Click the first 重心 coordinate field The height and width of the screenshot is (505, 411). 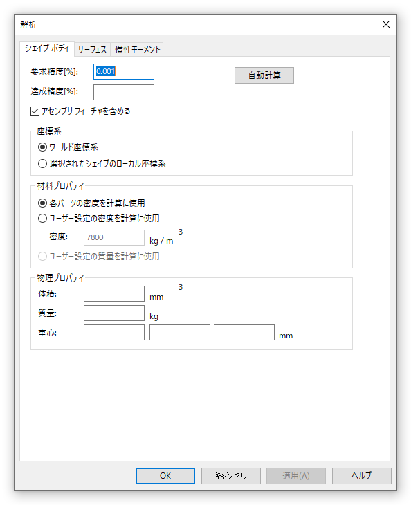pyautogui.click(x=114, y=332)
